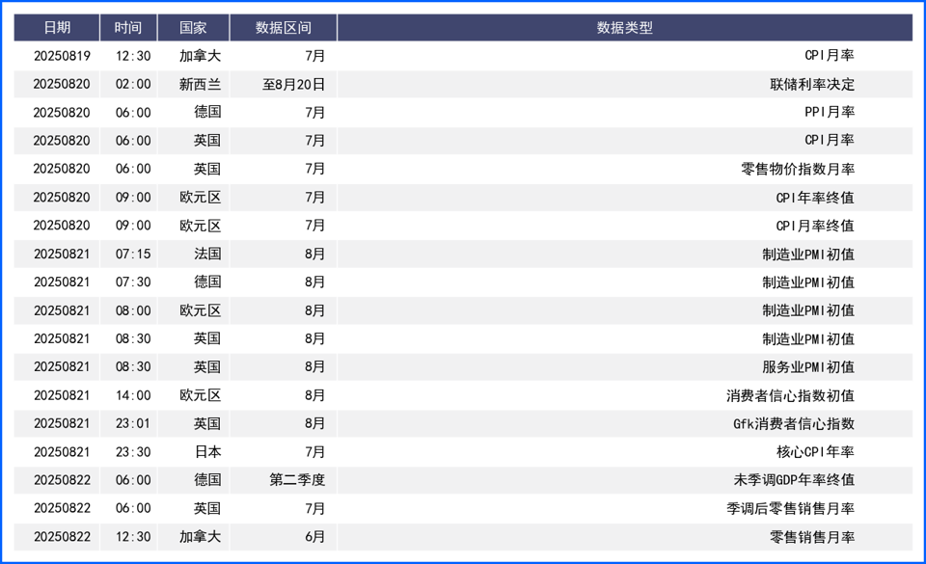Click the 日期 column header

[x=57, y=28]
